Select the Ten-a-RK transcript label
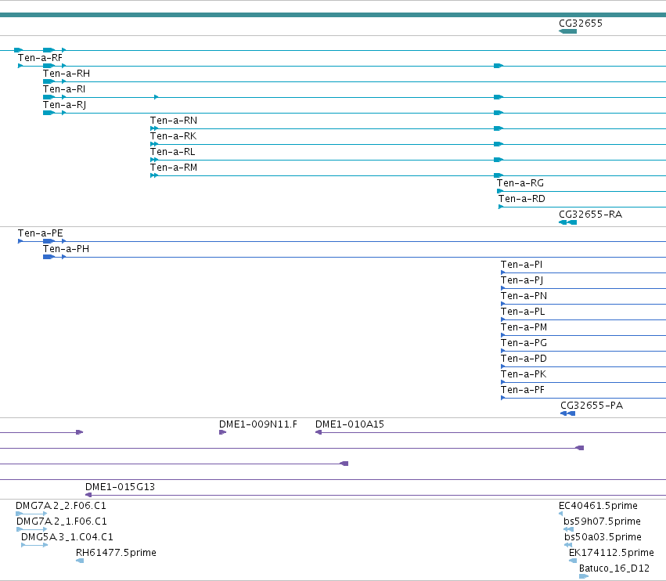 (x=173, y=136)
